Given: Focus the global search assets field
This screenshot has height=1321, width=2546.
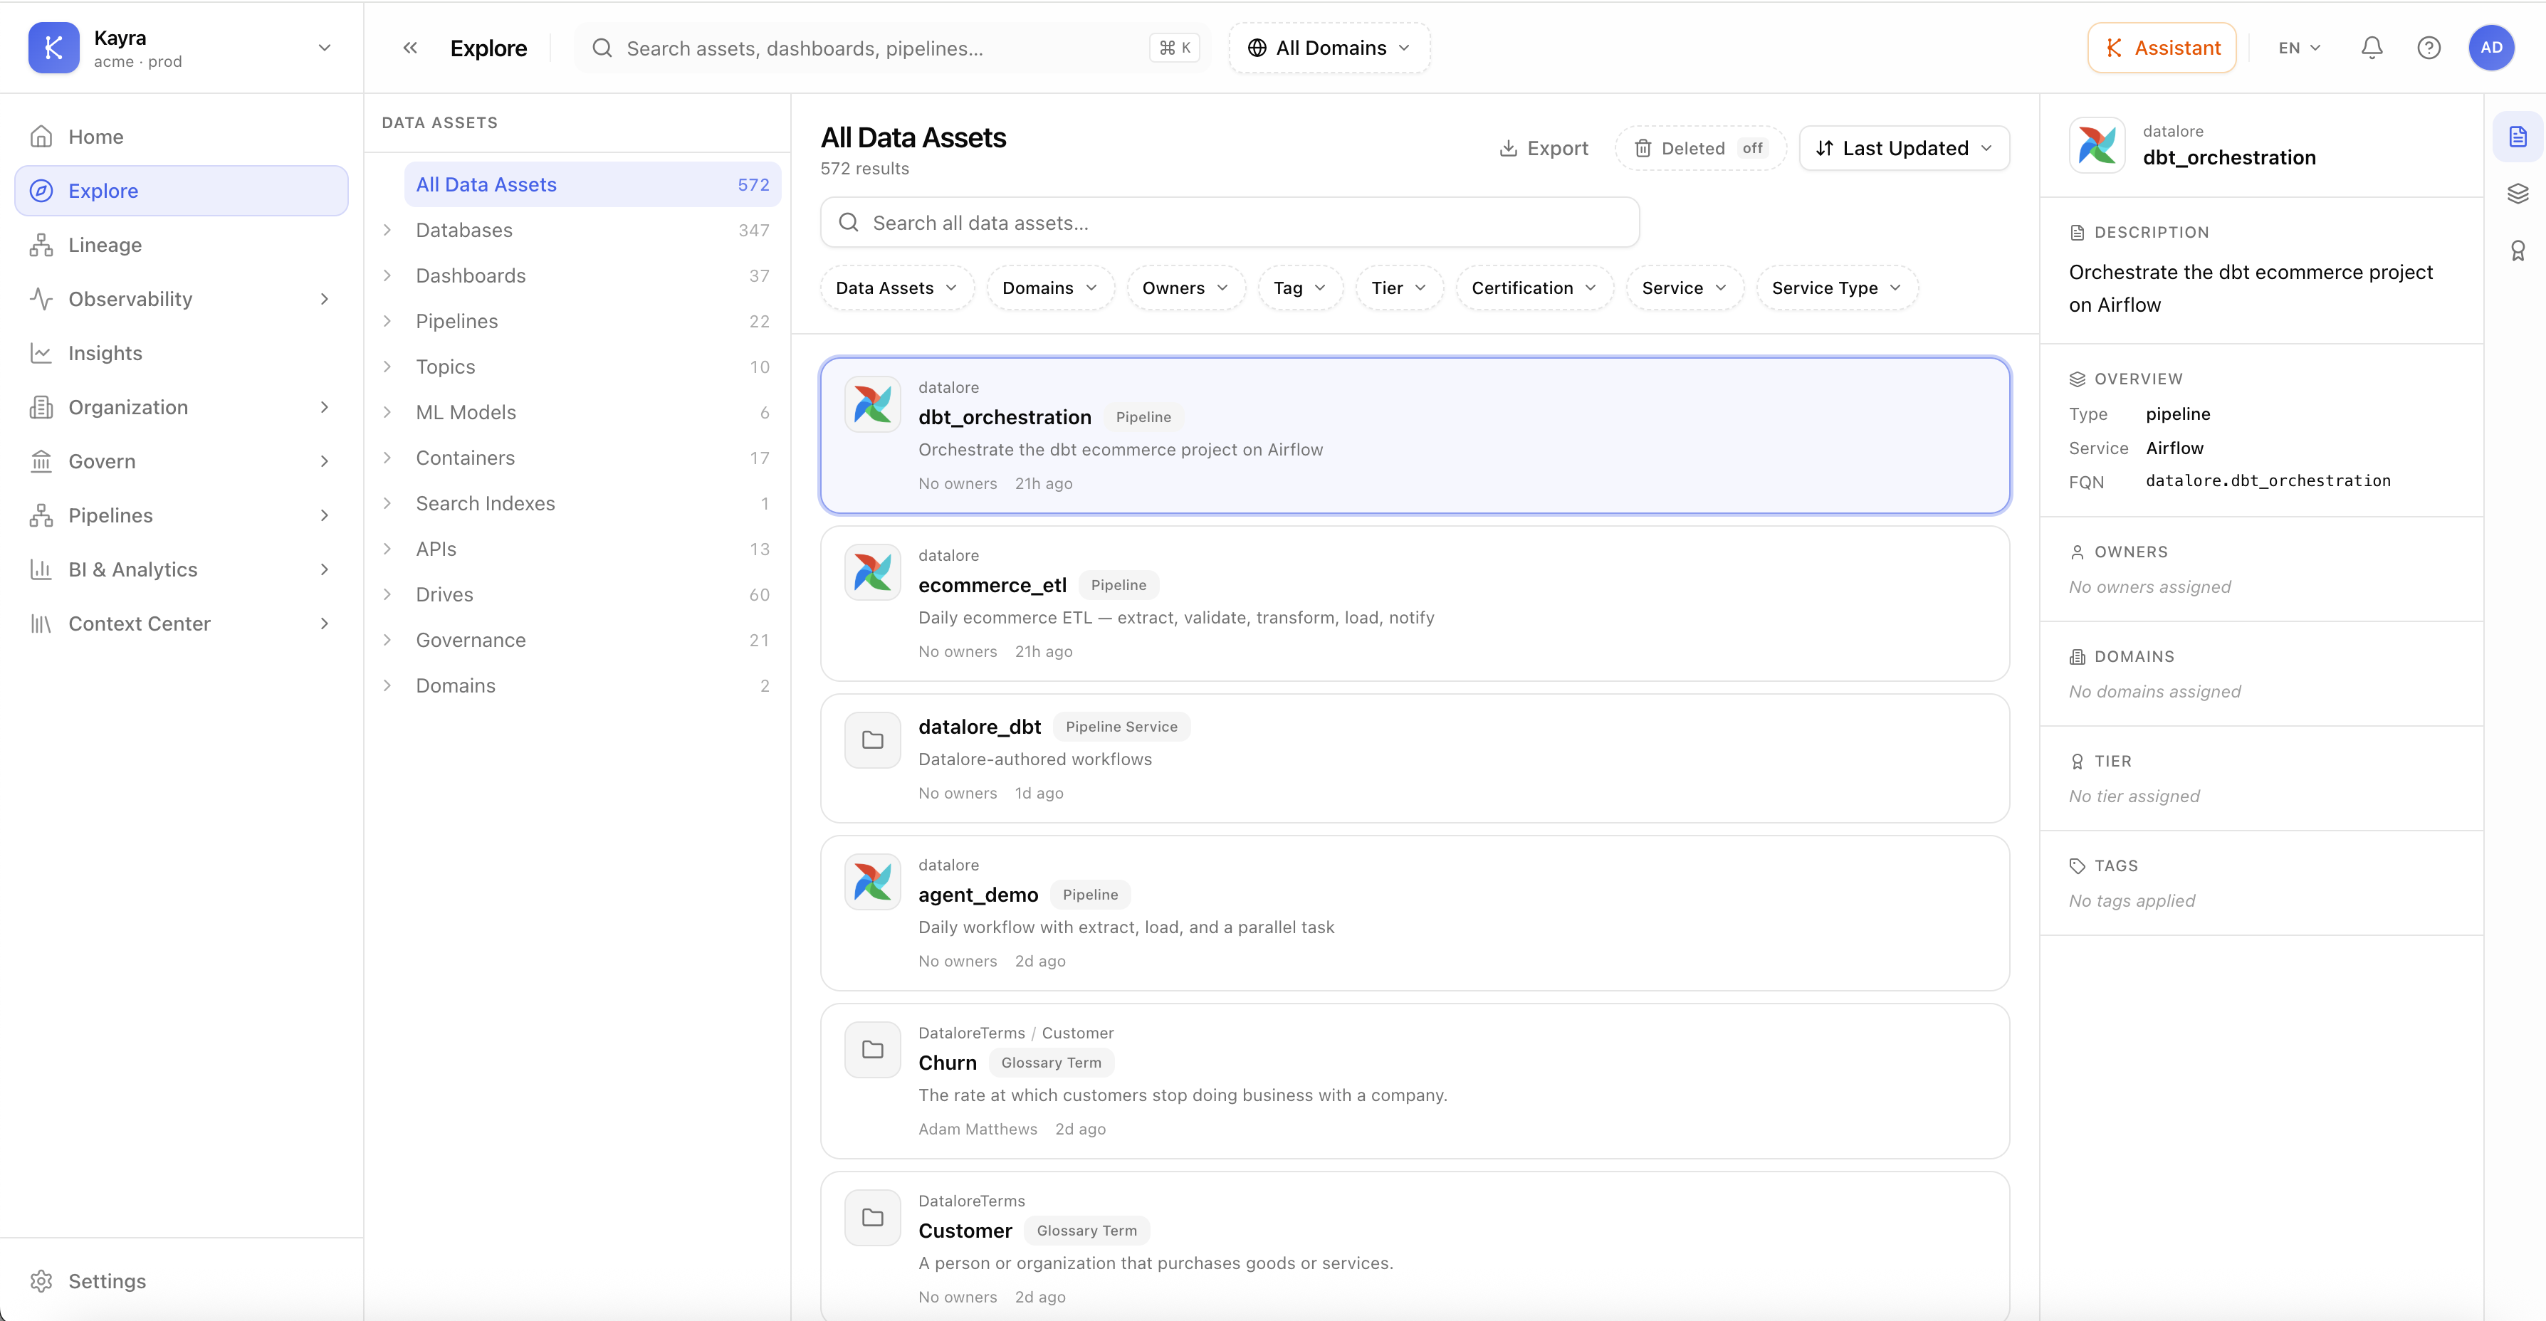Looking at the screenshot, I should [893, 48].
